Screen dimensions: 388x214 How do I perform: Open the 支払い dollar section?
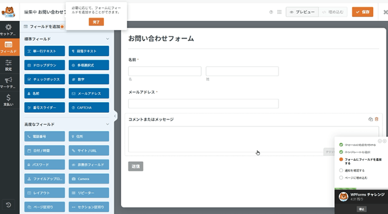[8, 100]
